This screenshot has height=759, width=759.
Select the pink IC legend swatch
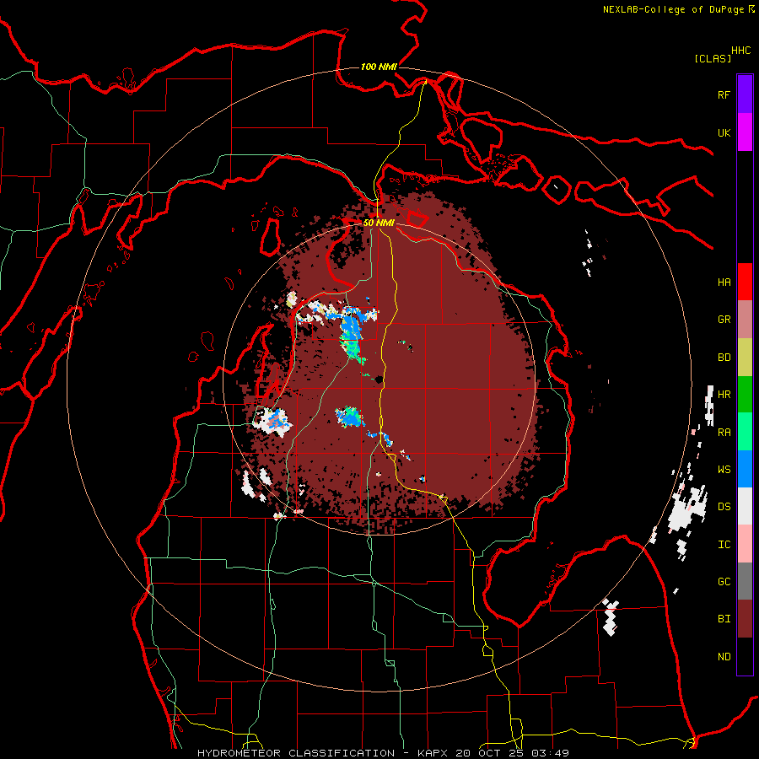[745, 544]
